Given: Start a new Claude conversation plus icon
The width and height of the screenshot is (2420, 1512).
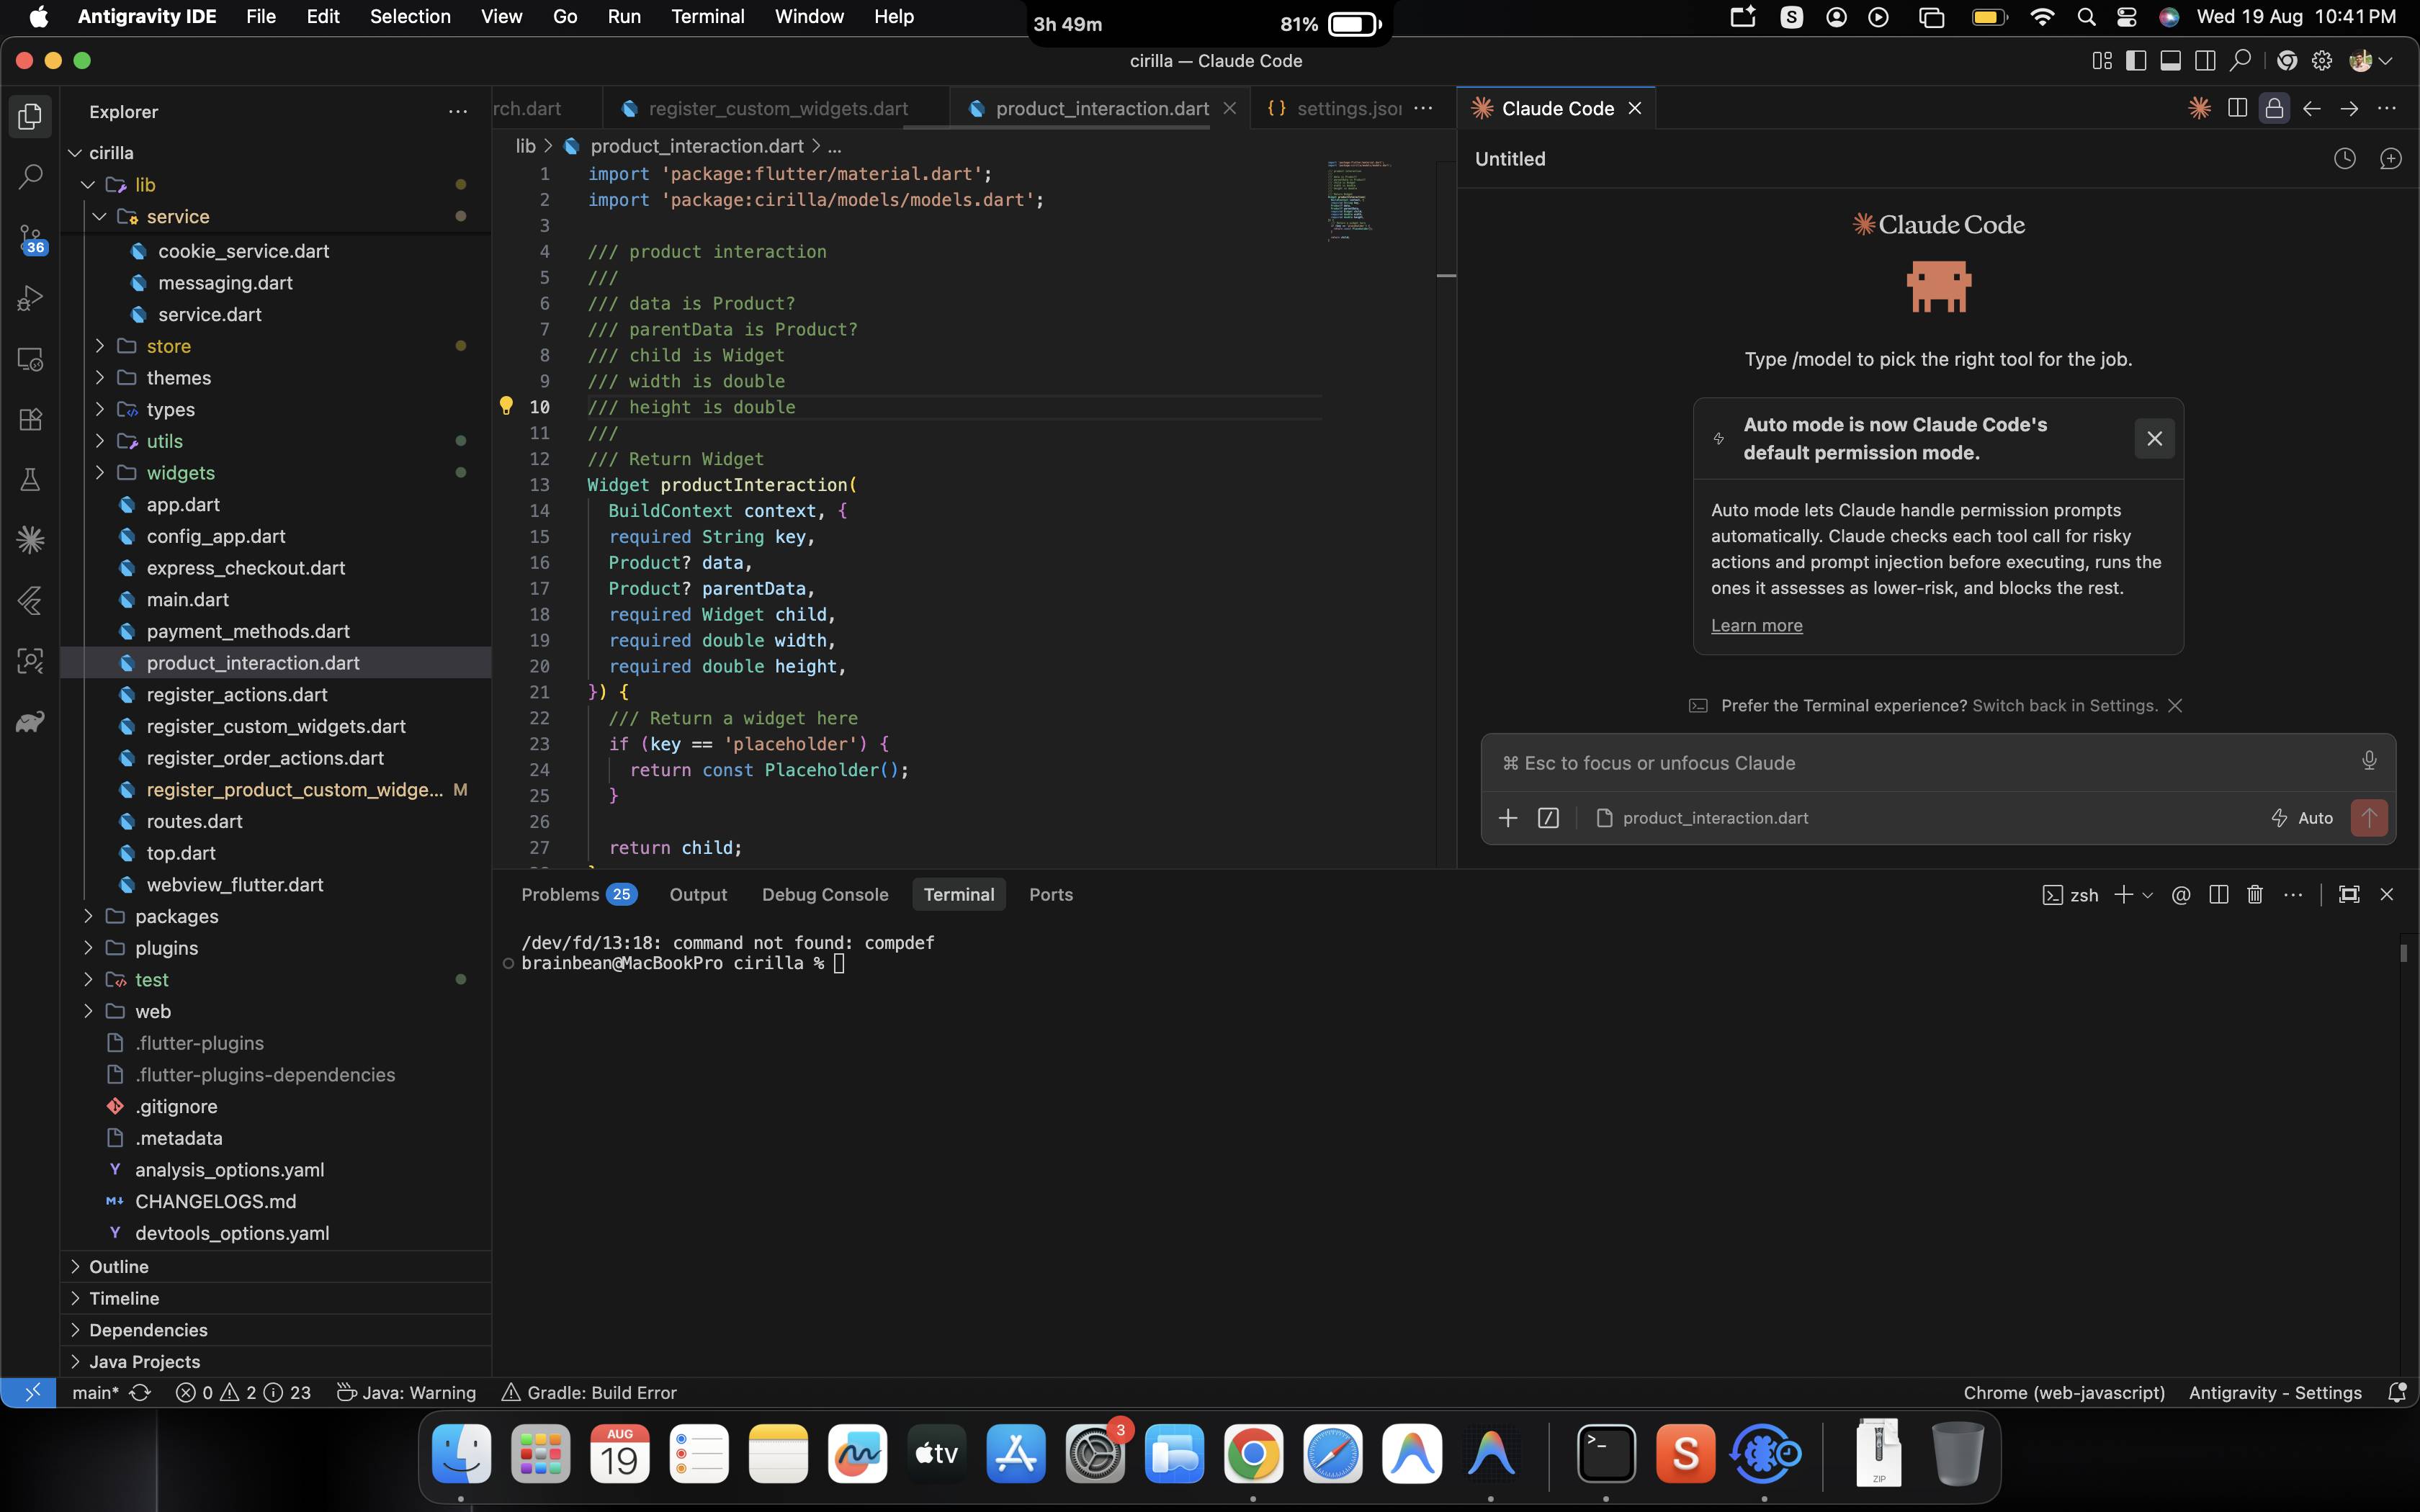Looking at the screenshot, I should pyautogui.click(x=2391, y=159).
